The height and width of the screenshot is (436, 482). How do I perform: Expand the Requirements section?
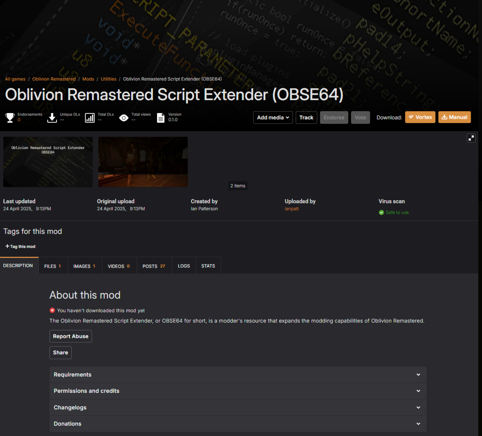click(x=238, y=375)
